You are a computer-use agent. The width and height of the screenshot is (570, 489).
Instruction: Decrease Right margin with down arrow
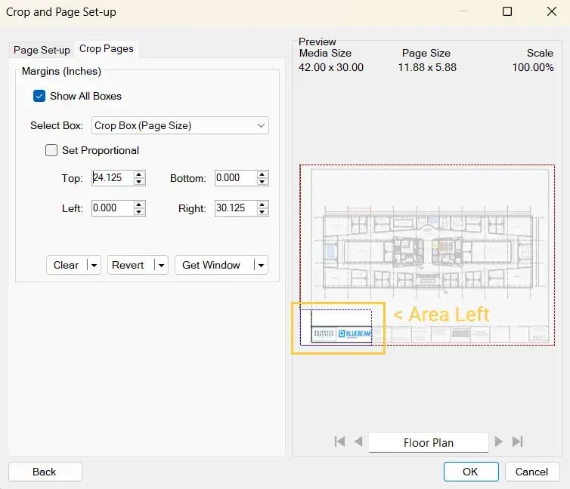click(x=262, y=211)
